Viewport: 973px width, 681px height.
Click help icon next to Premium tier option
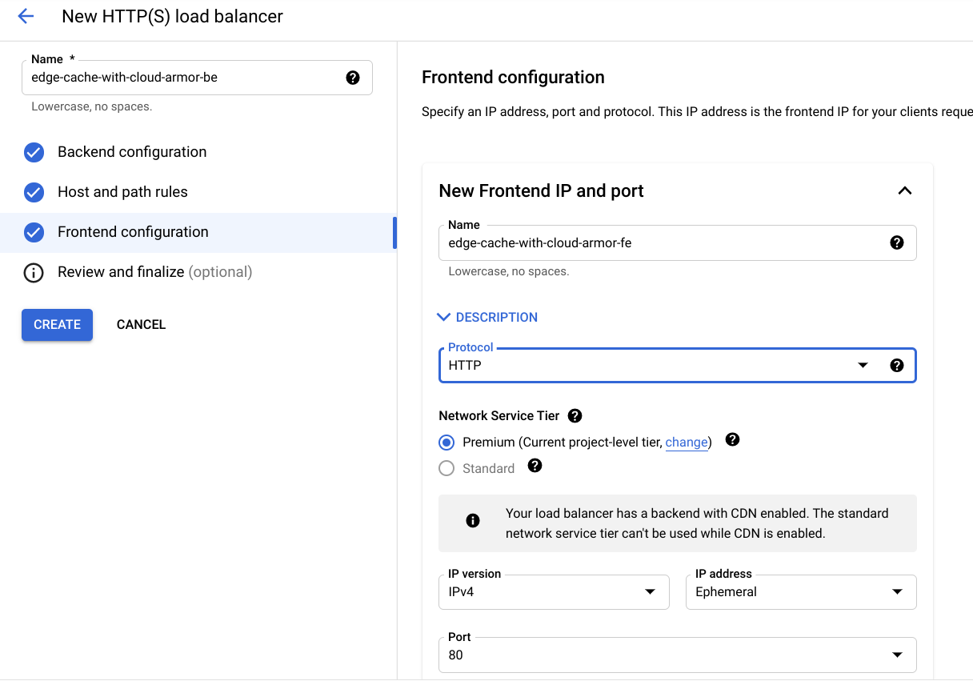pyautogui.click(x=732, y=440)
